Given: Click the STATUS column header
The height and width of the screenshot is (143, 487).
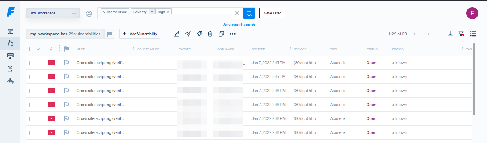Looking at the screenshot, I should click(371, 49).
